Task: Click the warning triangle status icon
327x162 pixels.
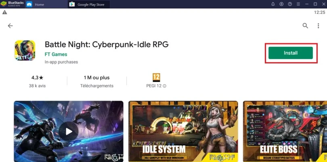Action: coord(4,12)
